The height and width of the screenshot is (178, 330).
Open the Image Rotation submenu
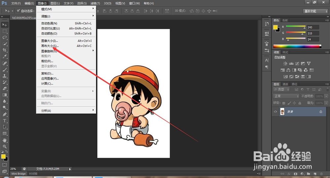pos(66,51)
